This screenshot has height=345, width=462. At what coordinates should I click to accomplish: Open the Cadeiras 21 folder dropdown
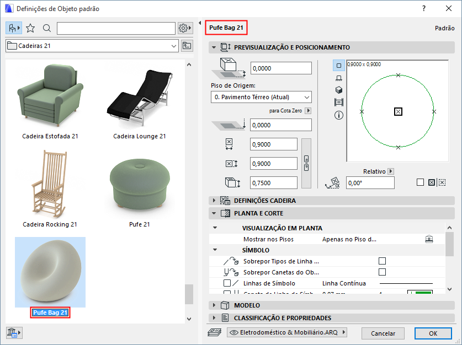pos(174,46)
